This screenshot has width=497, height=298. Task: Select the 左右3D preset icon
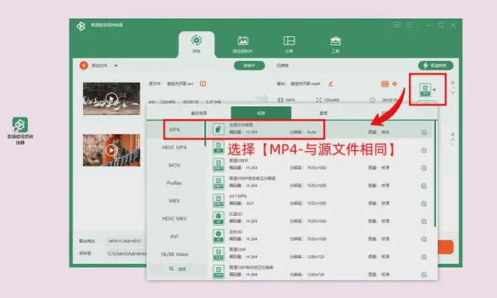pos(218,236)
